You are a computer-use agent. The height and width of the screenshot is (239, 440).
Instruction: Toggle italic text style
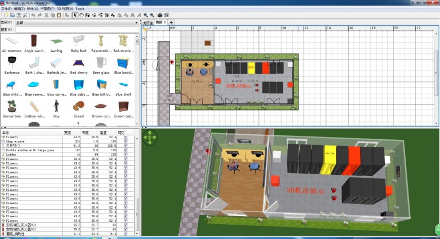pyautogui.click(x=139, y=15)
